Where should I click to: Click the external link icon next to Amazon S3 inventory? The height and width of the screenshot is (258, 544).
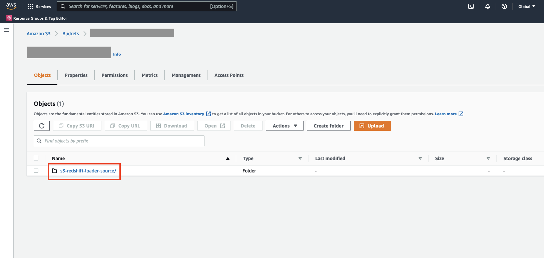208,114
